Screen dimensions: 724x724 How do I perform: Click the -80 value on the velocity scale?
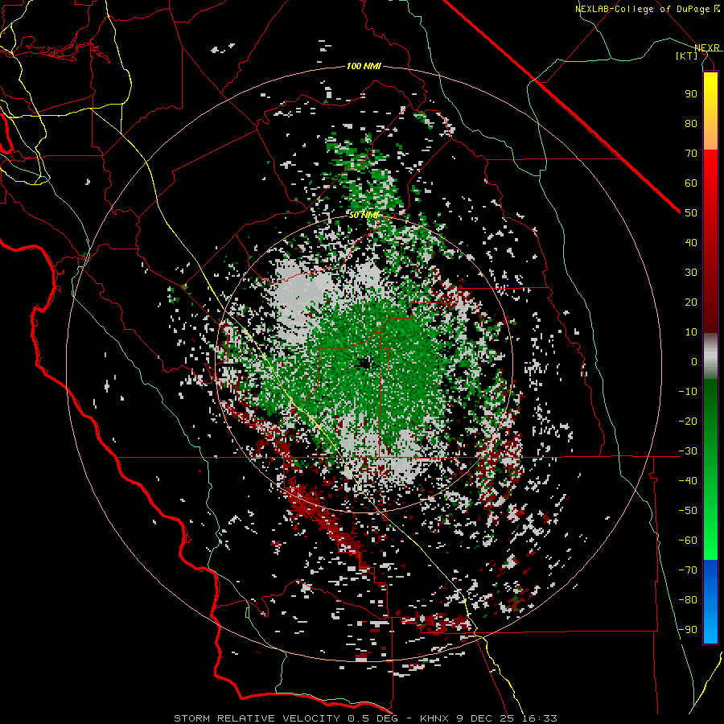click(688, 600)
